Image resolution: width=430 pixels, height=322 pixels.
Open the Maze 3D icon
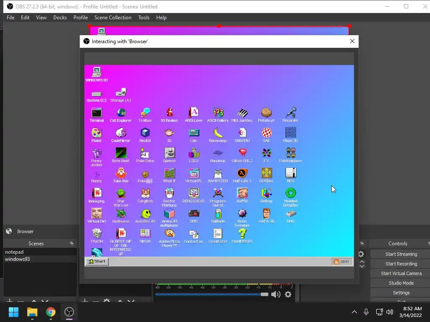point(291,135)
